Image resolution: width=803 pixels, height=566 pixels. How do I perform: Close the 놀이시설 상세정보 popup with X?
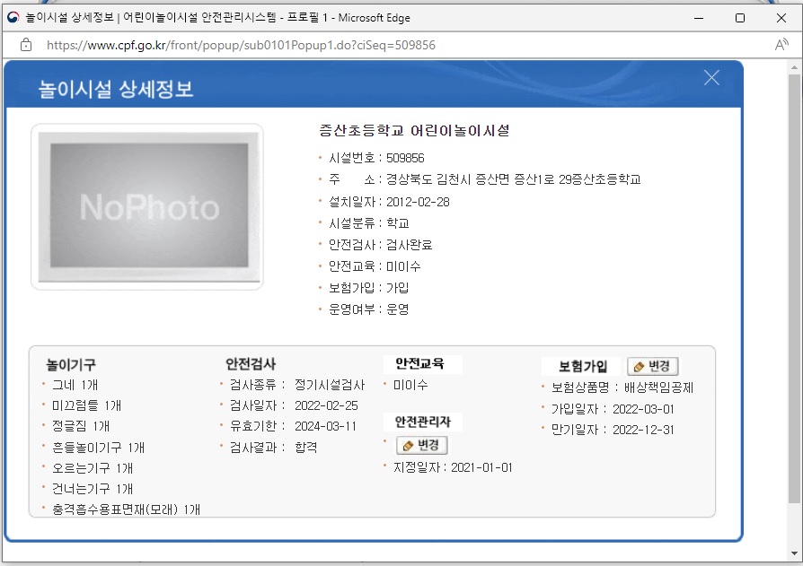[x=711, y=78]
